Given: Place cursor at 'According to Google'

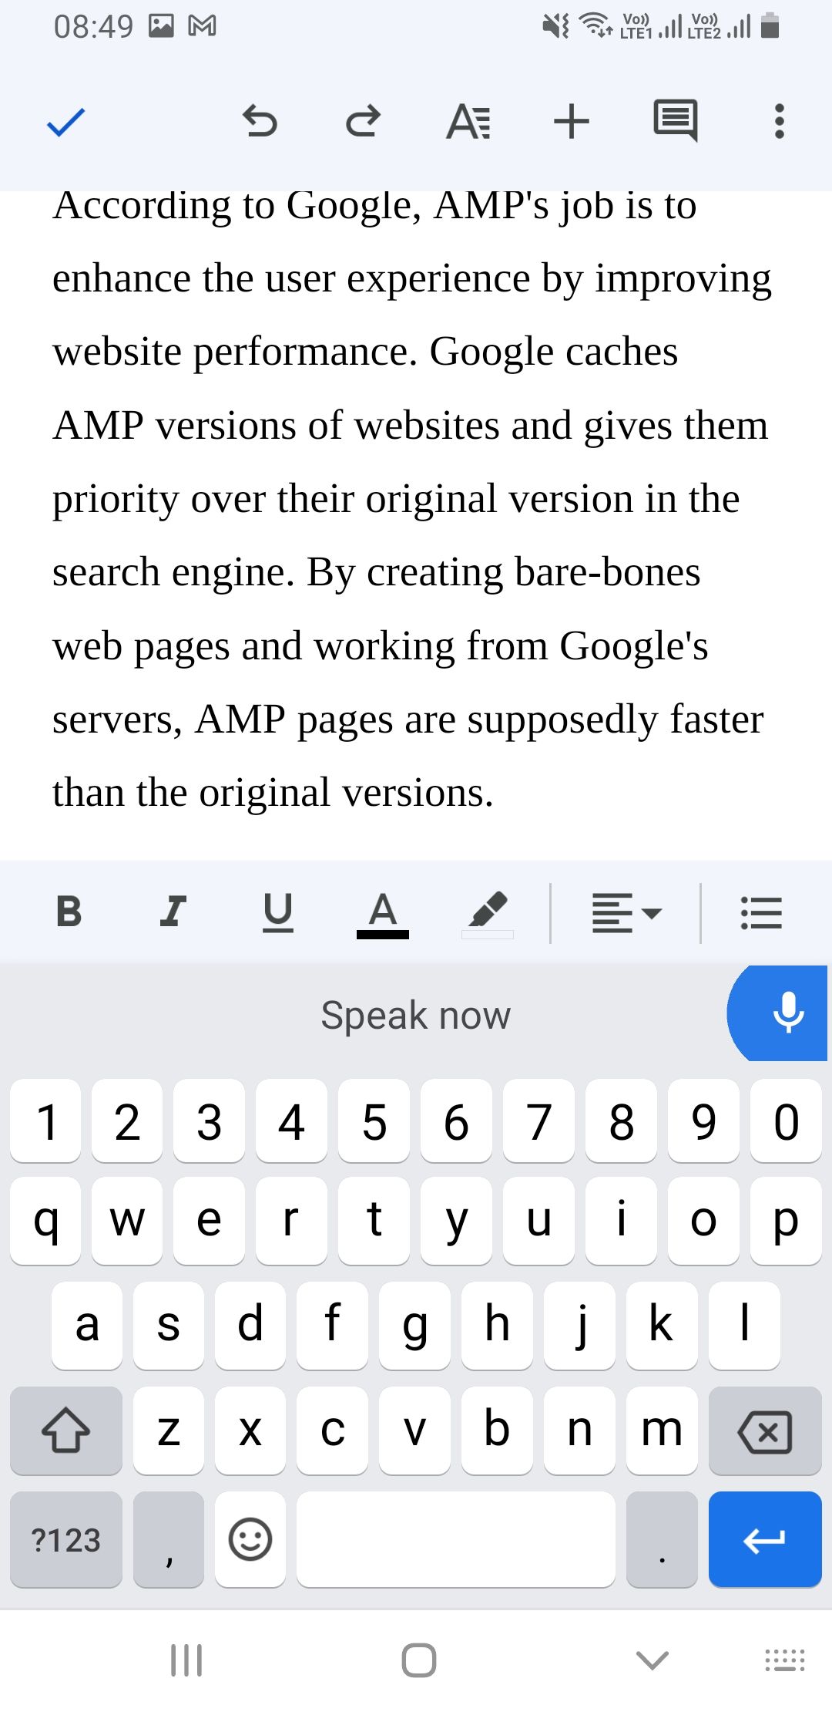Looking at the screenshot, I should click(237, 205).
